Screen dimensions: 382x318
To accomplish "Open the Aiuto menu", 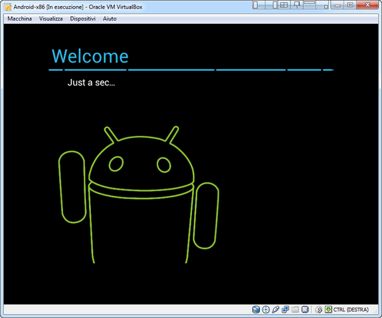I will click(x=110, y=19).
